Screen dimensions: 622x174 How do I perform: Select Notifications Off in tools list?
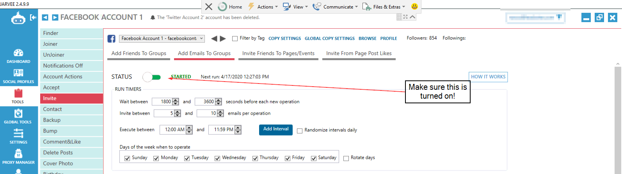[71, 66]
